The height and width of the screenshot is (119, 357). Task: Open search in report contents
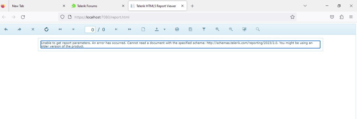pos(258,29)
